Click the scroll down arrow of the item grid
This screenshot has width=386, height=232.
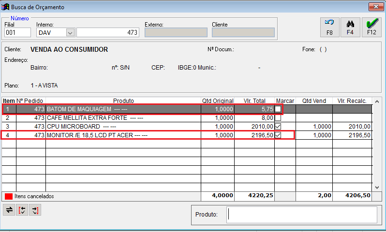[x=376, y=187]
